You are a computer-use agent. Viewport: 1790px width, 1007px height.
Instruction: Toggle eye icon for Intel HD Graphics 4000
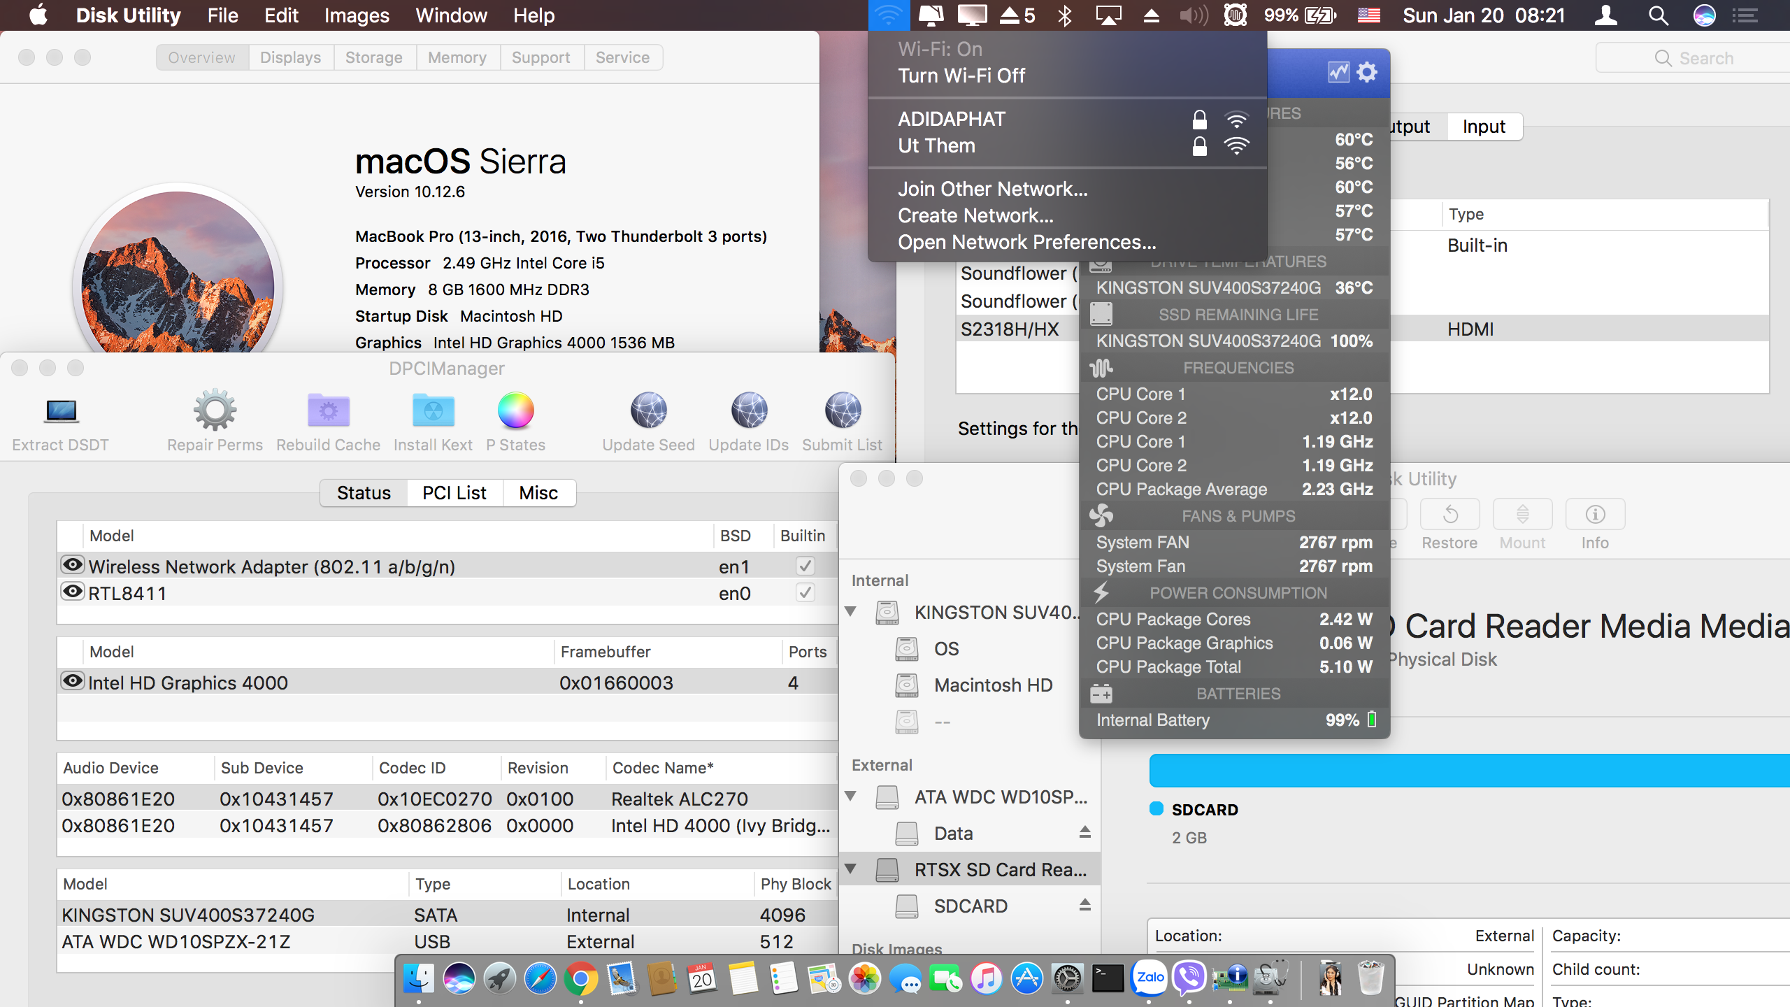pyautogui.click(x=72, y=681)
